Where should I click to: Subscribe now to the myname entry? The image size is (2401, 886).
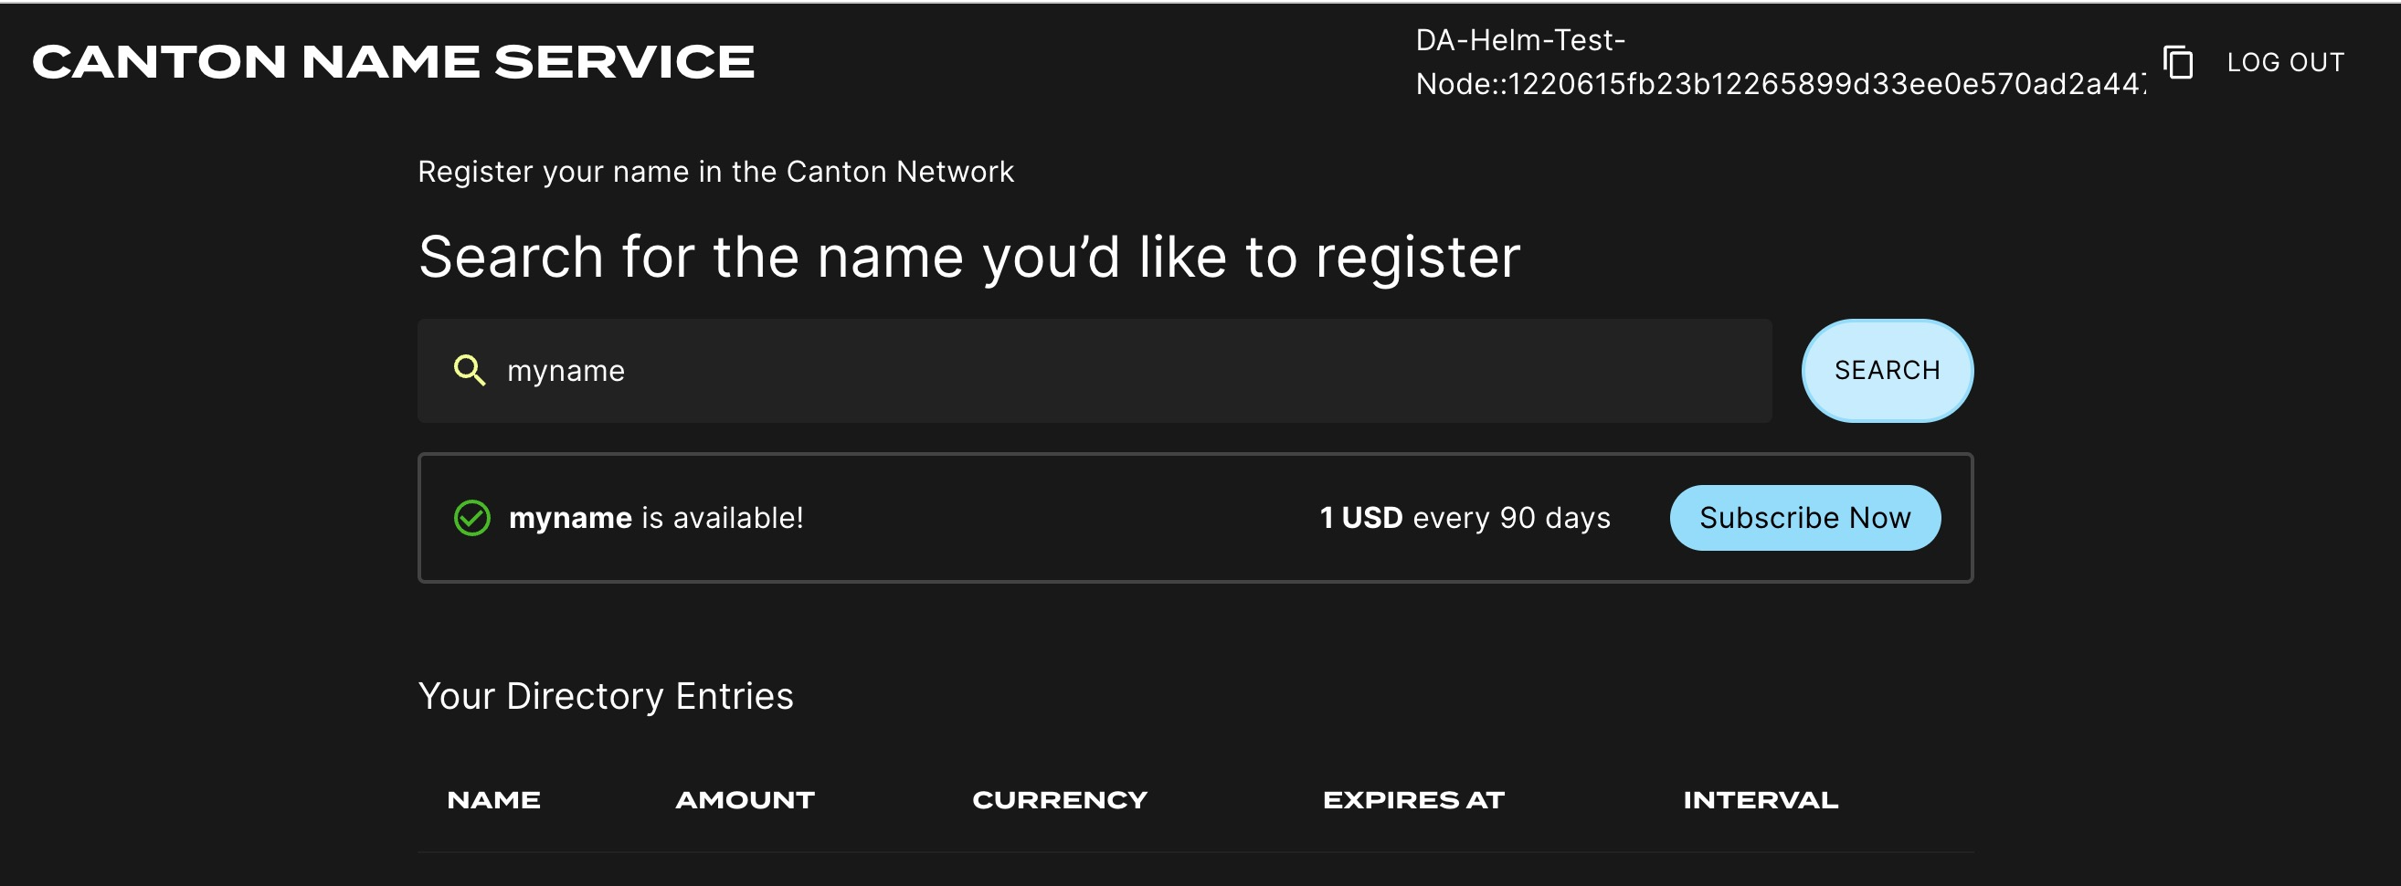(x=1803, y=518)
